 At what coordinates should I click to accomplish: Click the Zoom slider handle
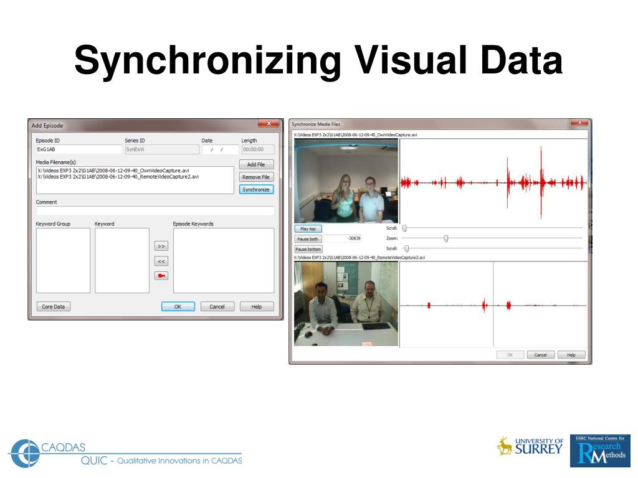pyautogui.click(x=446, y=238)
